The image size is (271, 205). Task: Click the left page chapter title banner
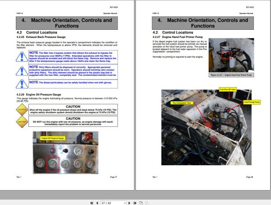pyautogui.click(x=67, y=23)
